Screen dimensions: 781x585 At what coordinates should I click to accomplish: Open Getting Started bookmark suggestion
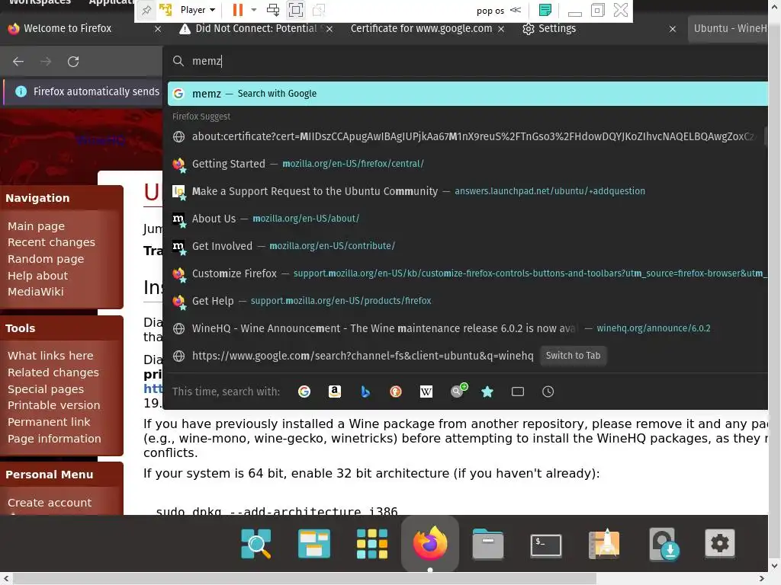(468, 164)
